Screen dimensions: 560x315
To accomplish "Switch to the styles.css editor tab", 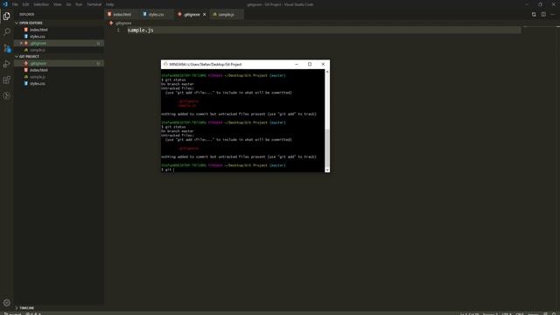I will click(156, 15).
